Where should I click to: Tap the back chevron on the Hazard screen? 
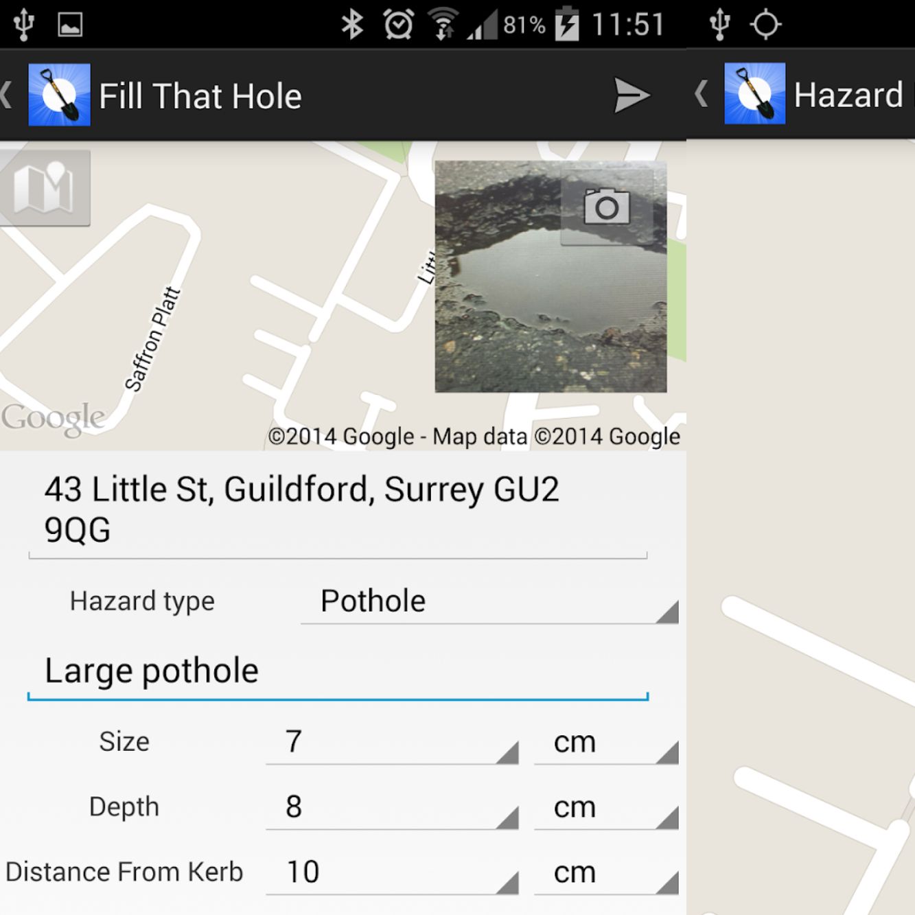(x=700, y=95)
